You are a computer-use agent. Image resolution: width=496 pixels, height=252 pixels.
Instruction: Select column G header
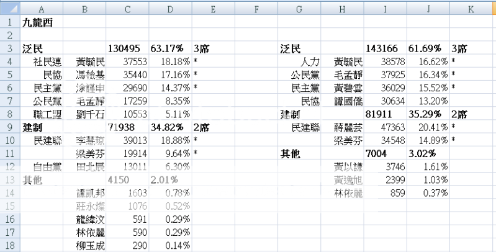pos(300,9)
